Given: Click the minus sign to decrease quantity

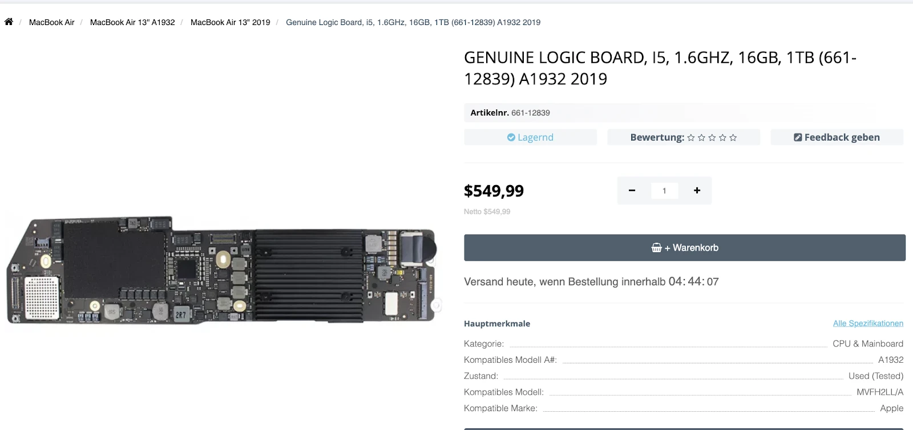Looking at the screenshot, I should coord(632,191).
